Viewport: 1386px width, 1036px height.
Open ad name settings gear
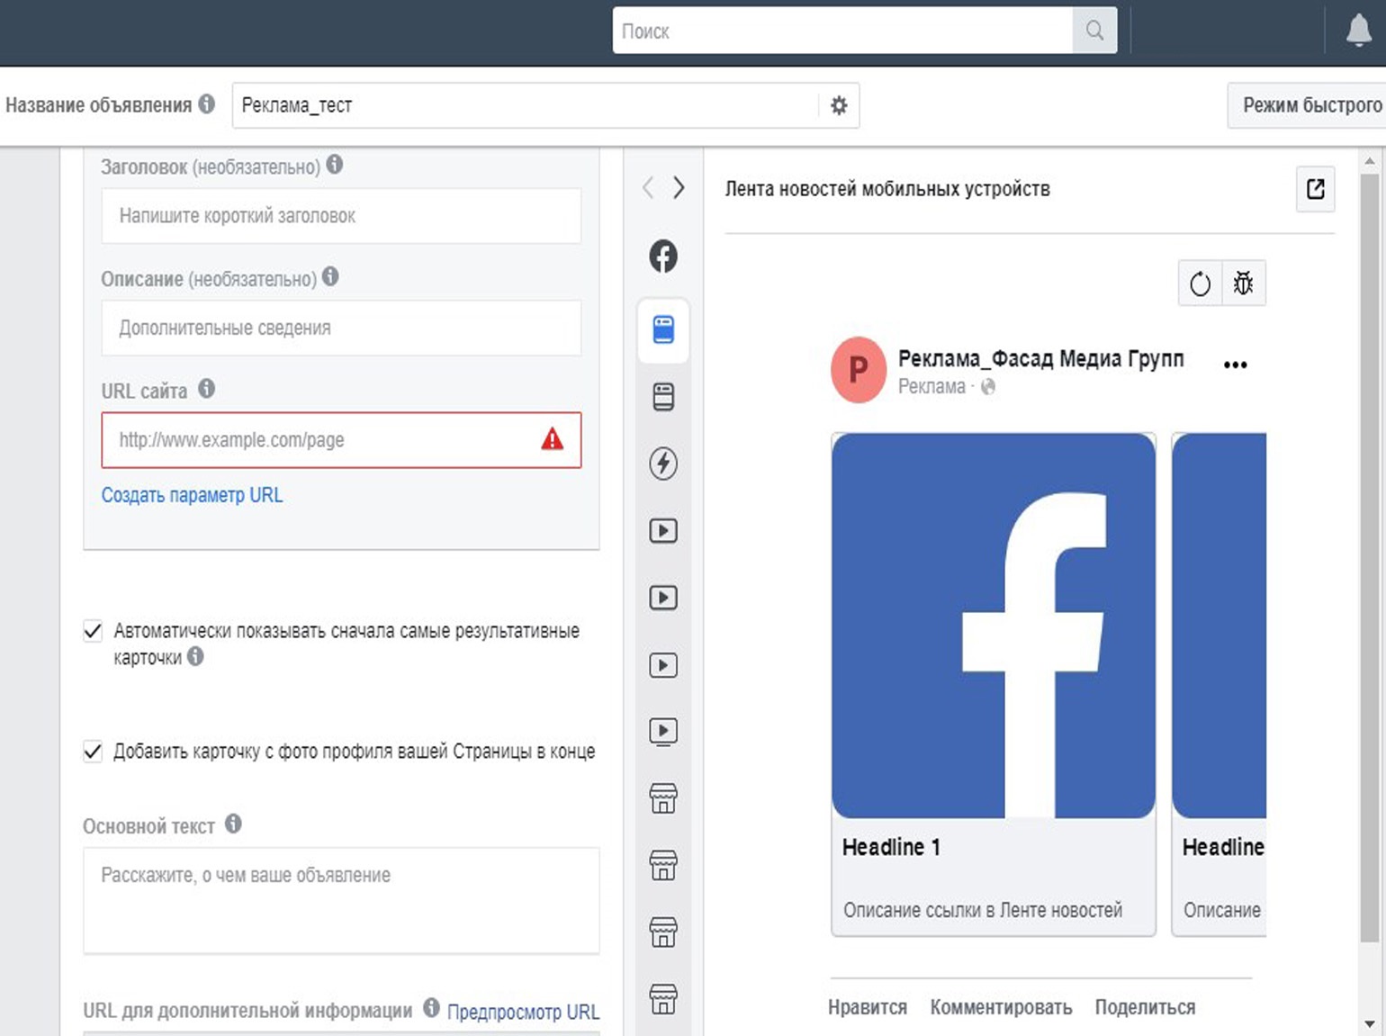tap(839, 105)
